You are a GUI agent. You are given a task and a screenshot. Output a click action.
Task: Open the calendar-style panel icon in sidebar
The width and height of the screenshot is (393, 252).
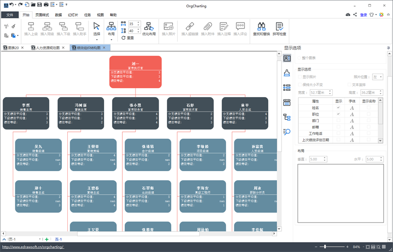tap(287, 102)
